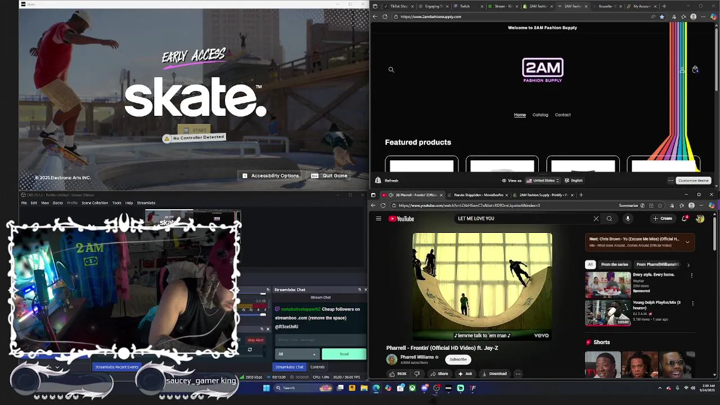The image size is (720, 405).
Task: Click the Send button in Streamlabs chat
Action: [x=344, y=354]
